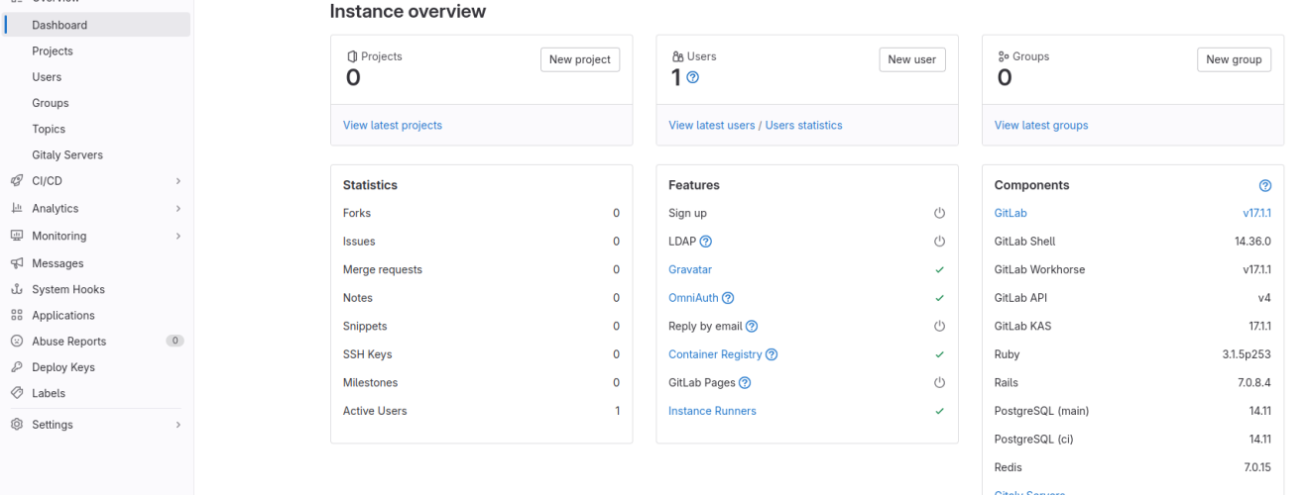
Task: Click the Abuse Reports count badge
Action: click(x=175, y=341)
